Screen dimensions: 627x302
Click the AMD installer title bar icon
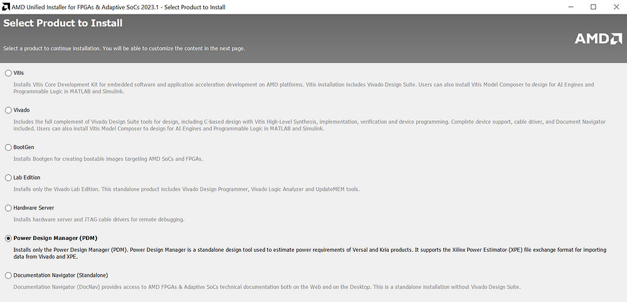tap(6, 7)
